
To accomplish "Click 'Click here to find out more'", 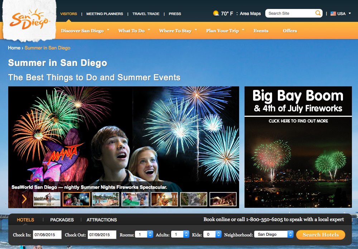I will point(298,121).
